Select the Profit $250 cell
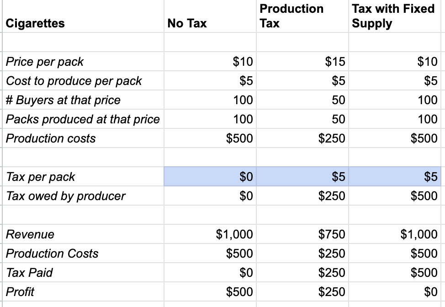This screenshot has width=445, height=307. (302, 291)
